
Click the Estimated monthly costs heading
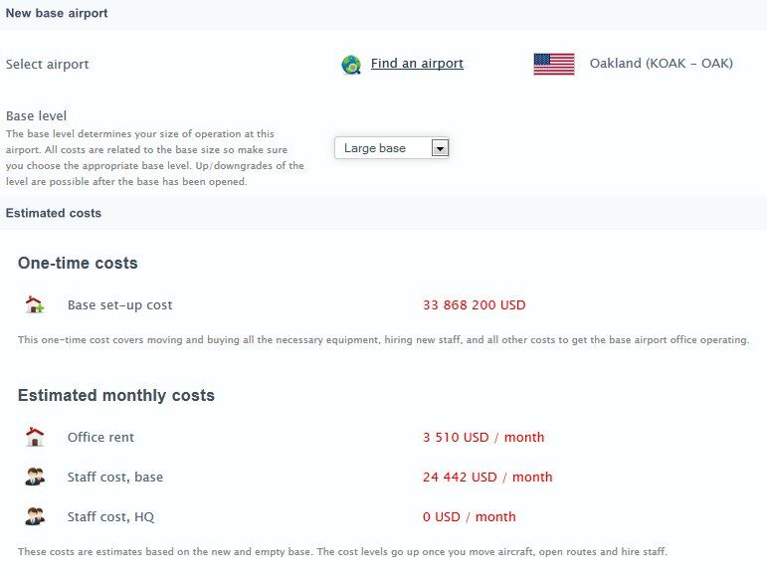coord(116,396)
